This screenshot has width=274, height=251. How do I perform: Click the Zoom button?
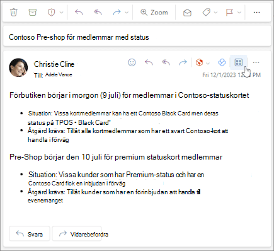pyautogui.click(x=154, y=13)
